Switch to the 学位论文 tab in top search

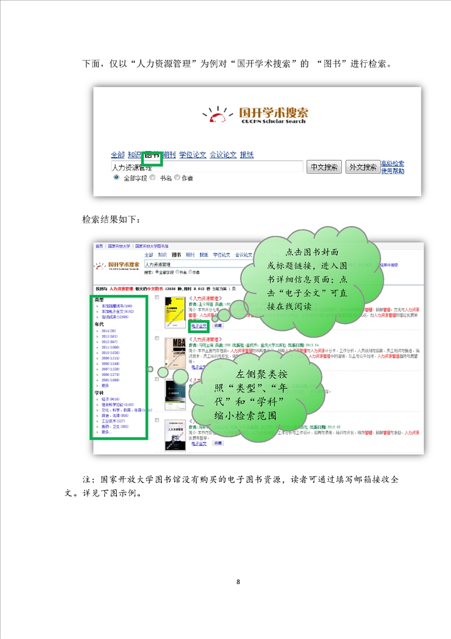click(x=192, y=155)
